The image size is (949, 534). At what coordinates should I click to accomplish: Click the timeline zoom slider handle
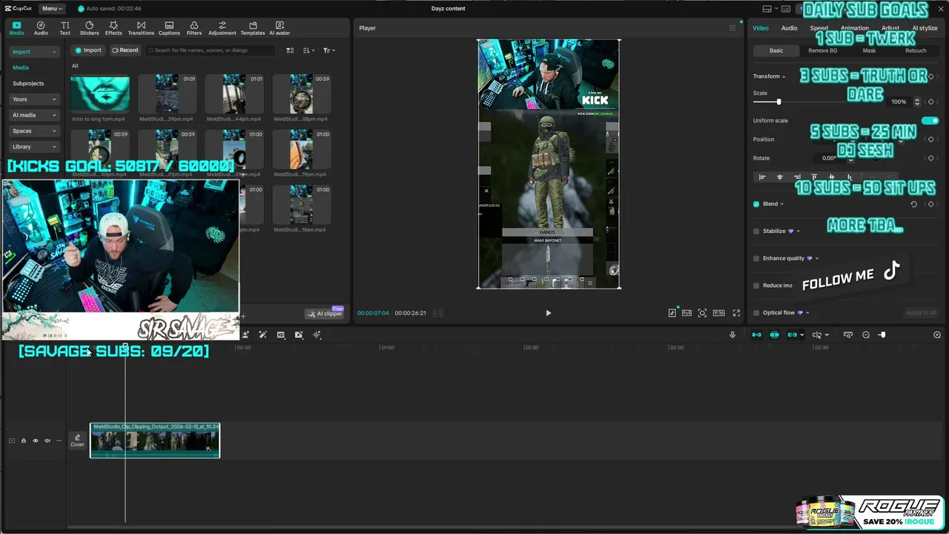point(882,335)
